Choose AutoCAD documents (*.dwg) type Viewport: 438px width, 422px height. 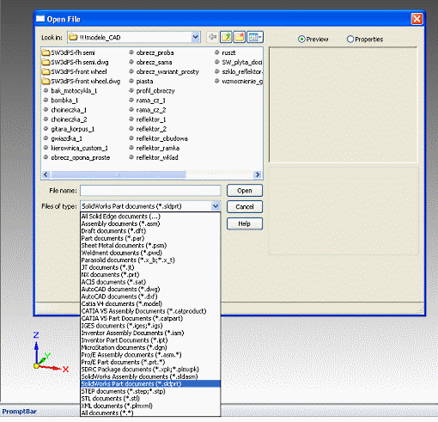150,290
